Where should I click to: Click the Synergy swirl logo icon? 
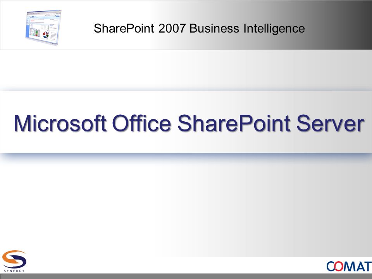tap(14, 260)
